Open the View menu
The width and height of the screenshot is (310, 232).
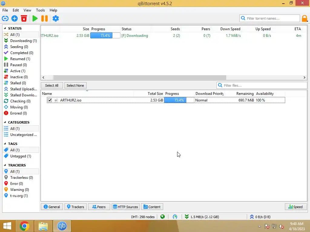point(27,10)
